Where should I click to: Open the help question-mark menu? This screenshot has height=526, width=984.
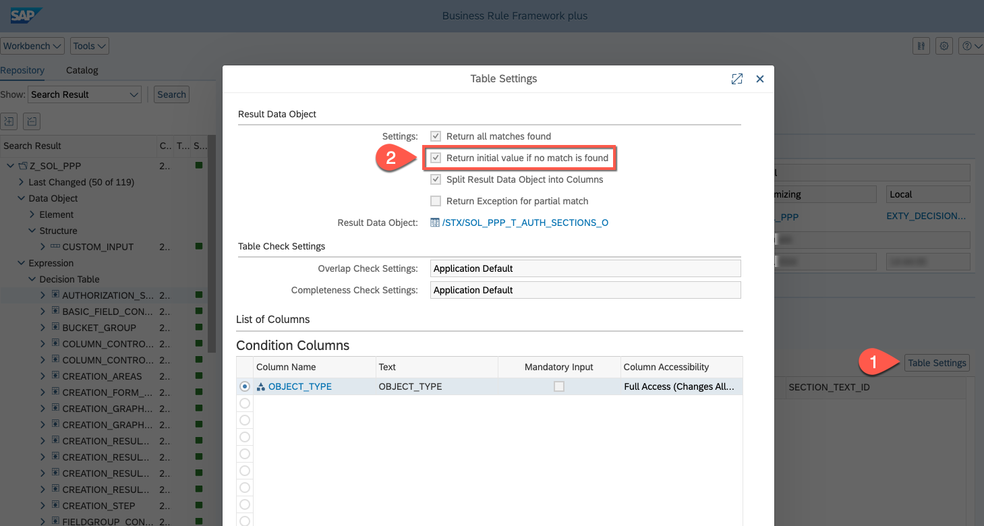coord(971,46)
